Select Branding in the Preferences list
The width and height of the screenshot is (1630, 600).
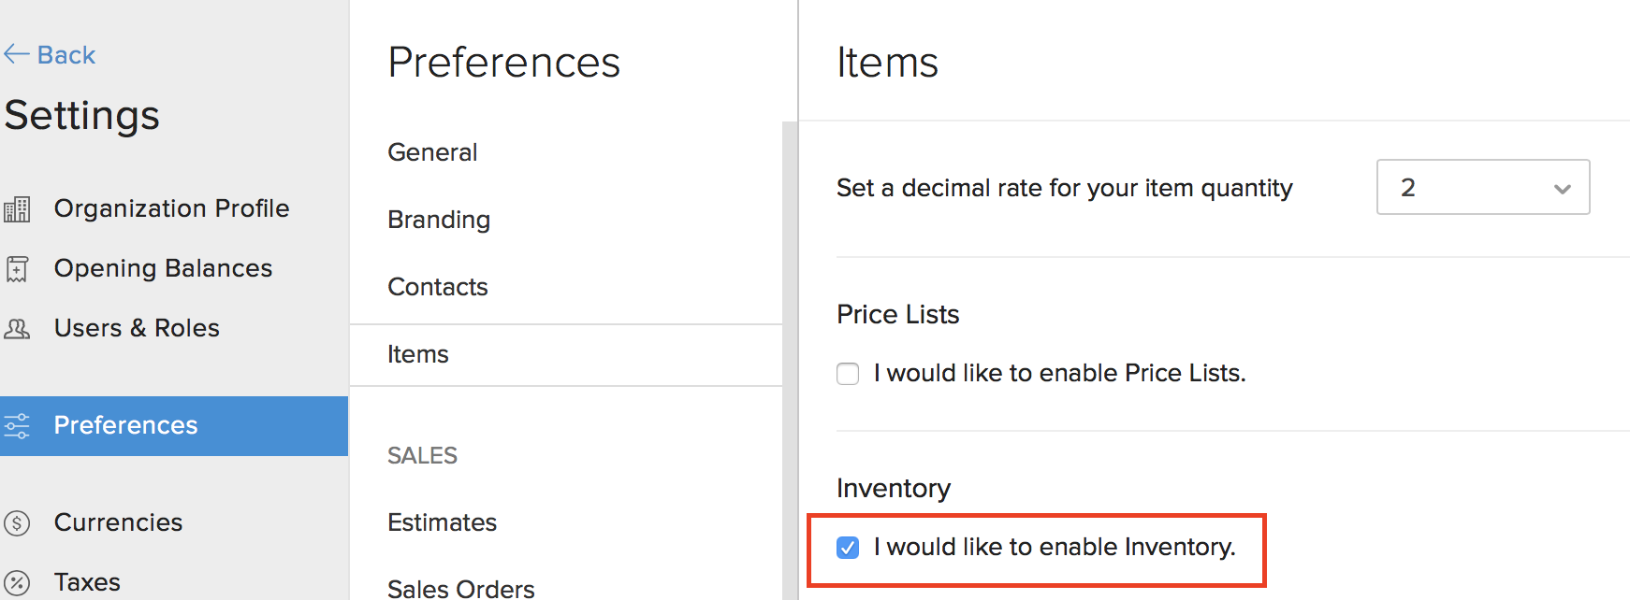click(439, 220)
